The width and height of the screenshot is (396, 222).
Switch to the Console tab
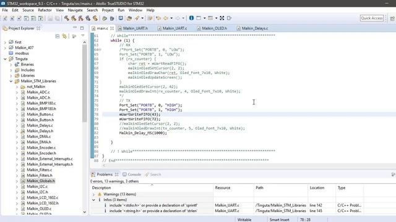point(132,174)
